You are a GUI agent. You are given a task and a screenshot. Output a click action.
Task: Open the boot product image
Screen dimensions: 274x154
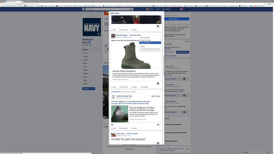click(136, 55)
